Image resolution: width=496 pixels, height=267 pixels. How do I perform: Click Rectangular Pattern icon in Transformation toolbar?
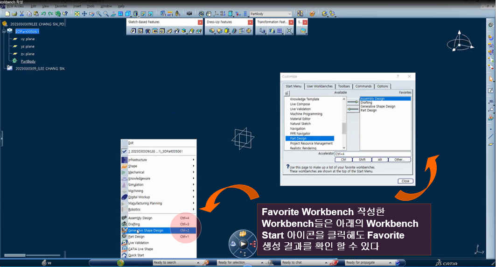tap(279, 31)
